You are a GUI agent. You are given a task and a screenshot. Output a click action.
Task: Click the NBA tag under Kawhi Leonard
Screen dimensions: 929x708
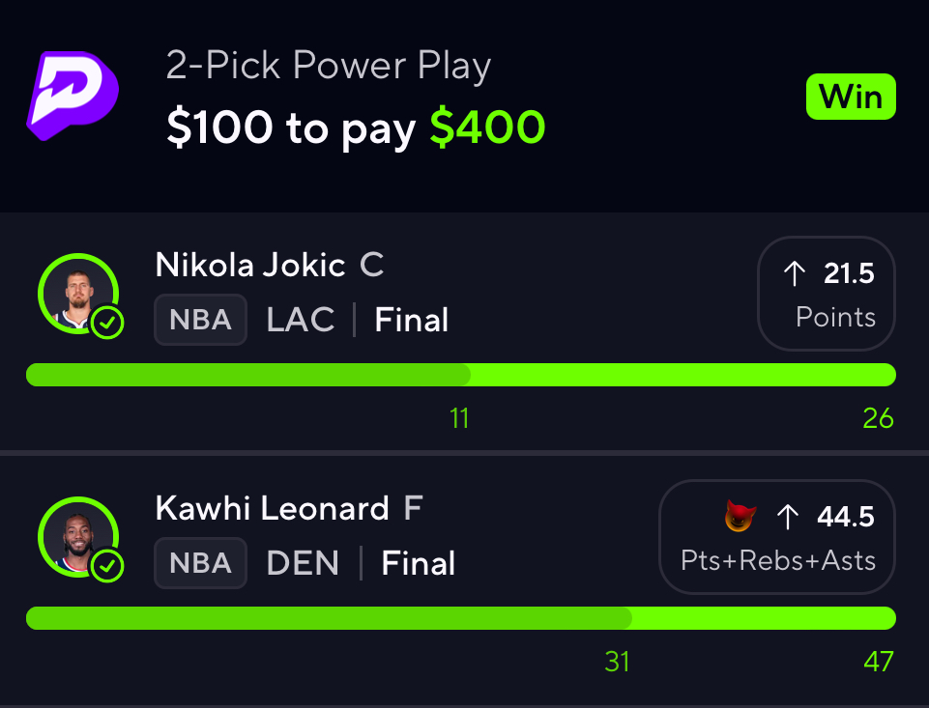tap(200, 563)
